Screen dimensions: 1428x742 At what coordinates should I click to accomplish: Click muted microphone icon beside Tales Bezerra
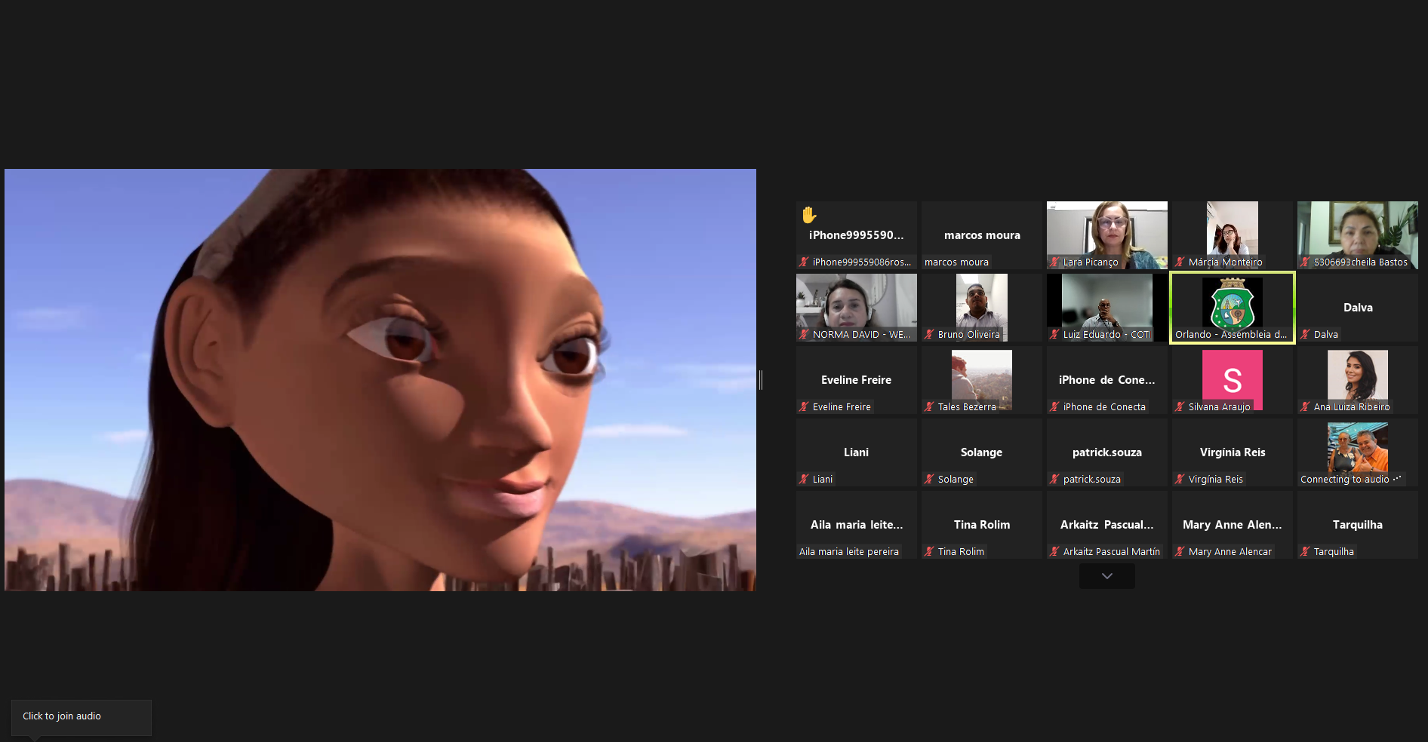[929, 407]
